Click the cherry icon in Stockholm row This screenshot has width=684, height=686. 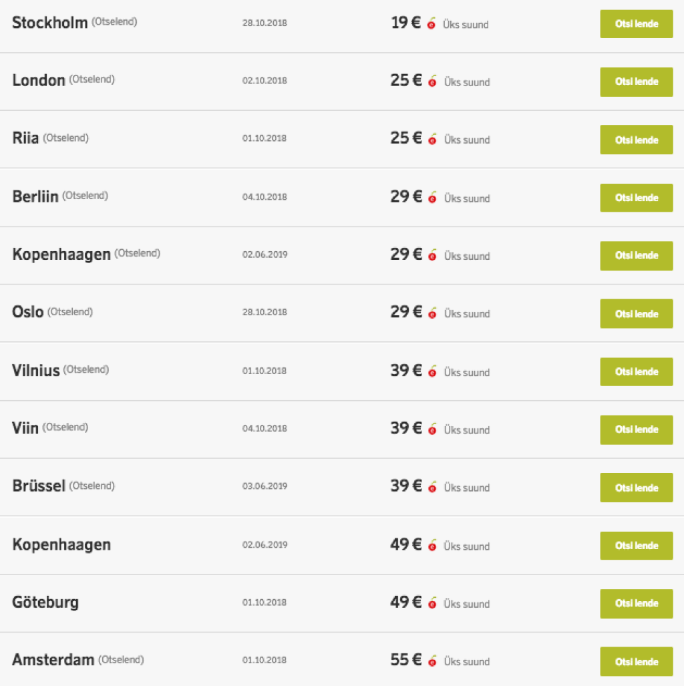pyautogui.click(x=432, y=24)
